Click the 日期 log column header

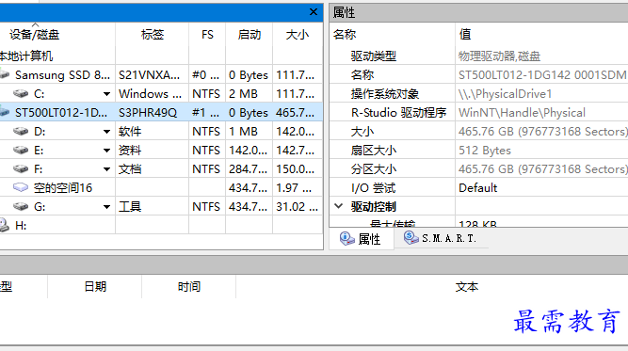[95, 287]
